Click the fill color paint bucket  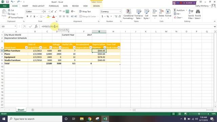click(48, 17)
